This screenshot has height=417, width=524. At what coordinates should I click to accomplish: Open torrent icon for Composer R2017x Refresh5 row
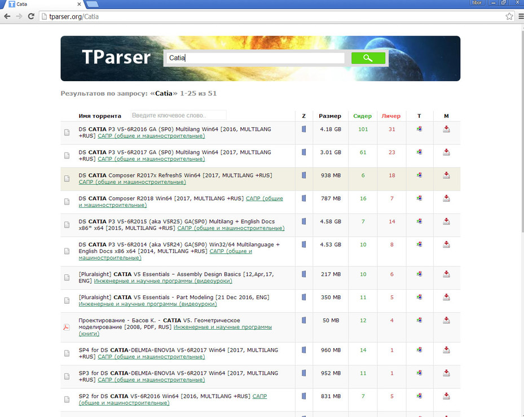(x=419, y=175)
